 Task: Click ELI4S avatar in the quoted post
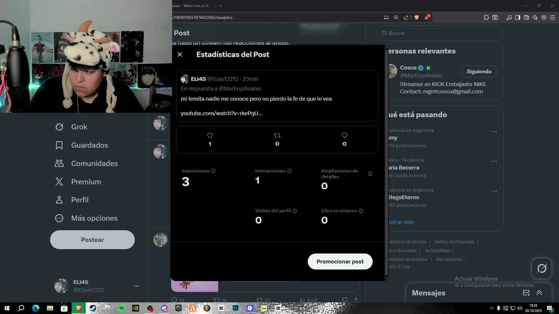(x=185, y=79)
